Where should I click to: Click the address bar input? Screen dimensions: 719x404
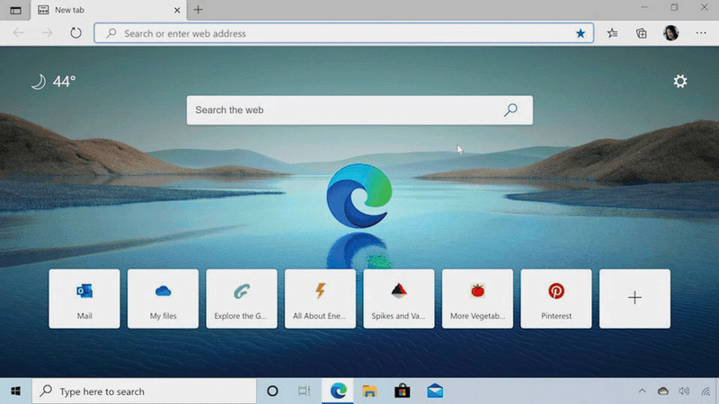coord(342,33)
